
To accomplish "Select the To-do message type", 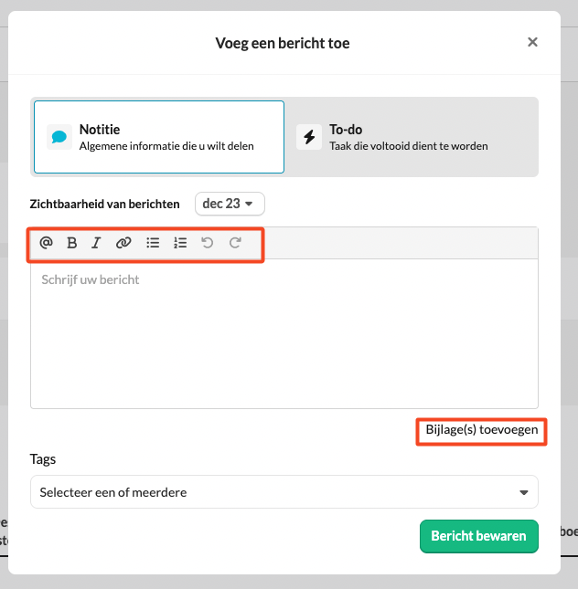I will pos(411,137).
